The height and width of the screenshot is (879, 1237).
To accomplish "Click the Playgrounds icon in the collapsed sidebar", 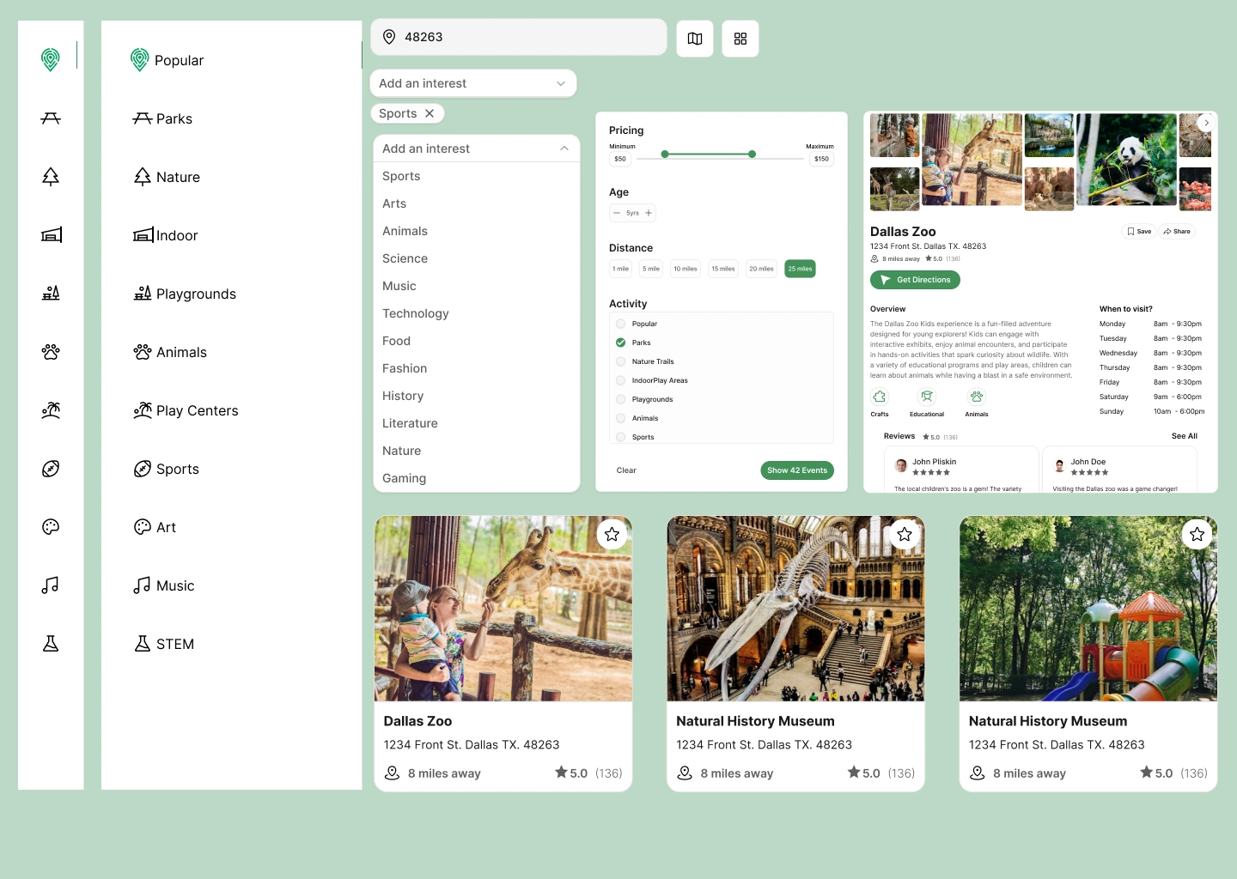I will (x=51, y=293).
